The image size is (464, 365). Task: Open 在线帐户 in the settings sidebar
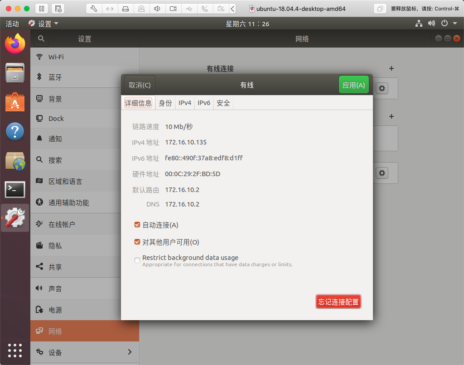tap(85, 224)
